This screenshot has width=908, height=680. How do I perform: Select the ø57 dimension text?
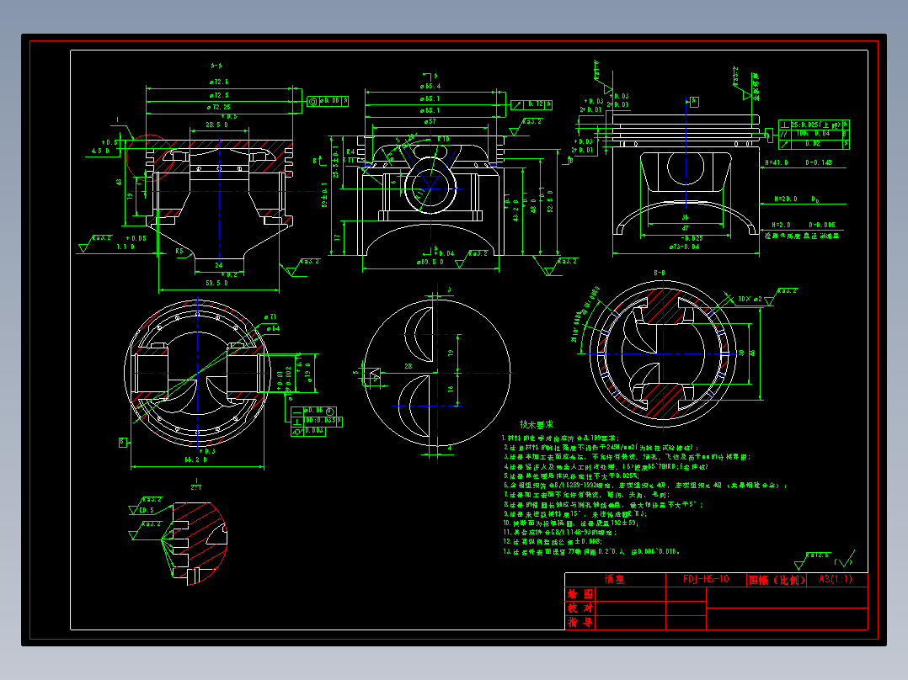(x=430, y=121)
